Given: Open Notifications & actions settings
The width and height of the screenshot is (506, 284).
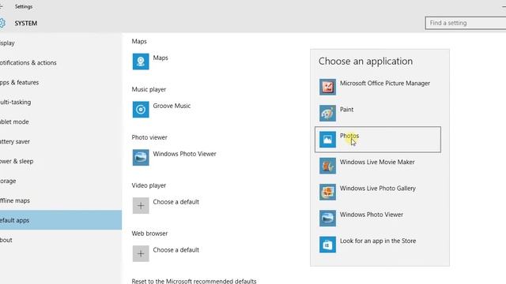Looking at the screenshot, I should [x=61, y=62].
